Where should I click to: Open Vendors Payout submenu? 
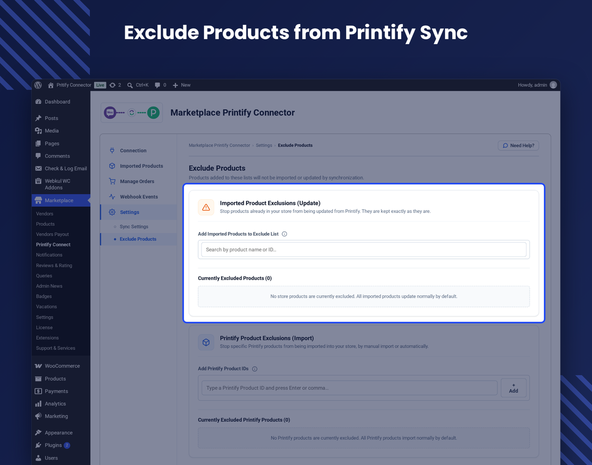52,235
